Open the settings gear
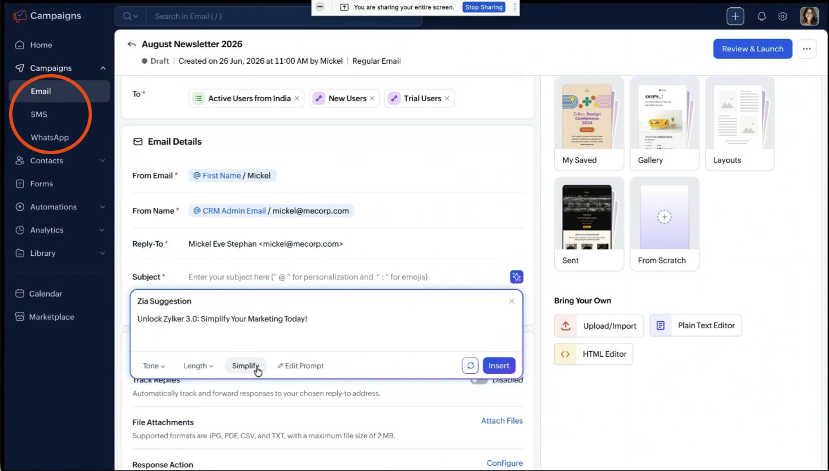 coord(783,16)
